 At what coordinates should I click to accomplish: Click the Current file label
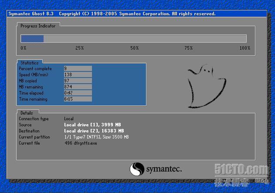[x=29, y=143]
